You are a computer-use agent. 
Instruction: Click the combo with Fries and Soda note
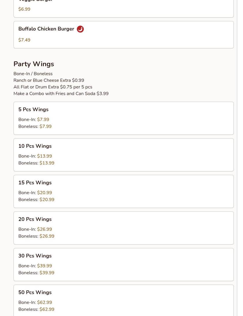(61, 94)
